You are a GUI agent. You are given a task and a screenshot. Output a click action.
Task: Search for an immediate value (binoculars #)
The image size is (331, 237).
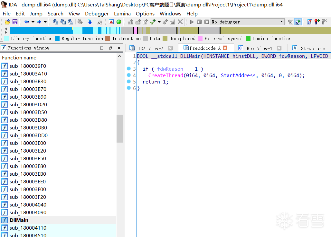pyautogui.click(x=55, y=22)
